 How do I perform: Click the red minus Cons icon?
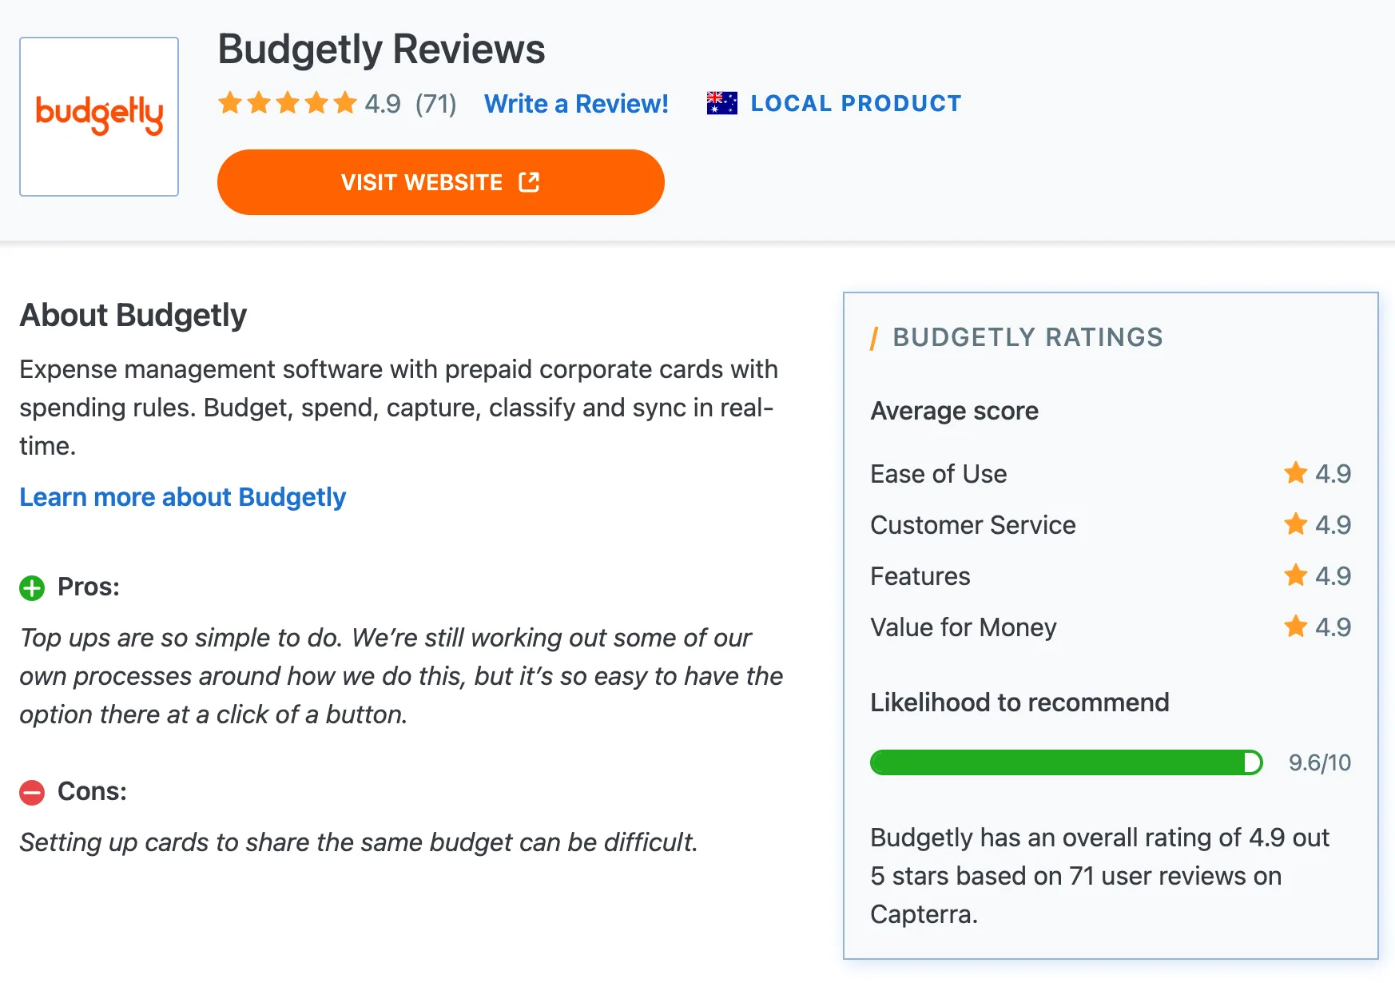point(32,793)
